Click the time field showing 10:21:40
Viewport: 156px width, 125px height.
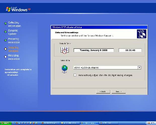coord(130,50)
